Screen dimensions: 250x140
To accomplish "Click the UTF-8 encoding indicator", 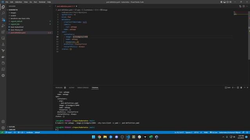I will coord(196,132).
